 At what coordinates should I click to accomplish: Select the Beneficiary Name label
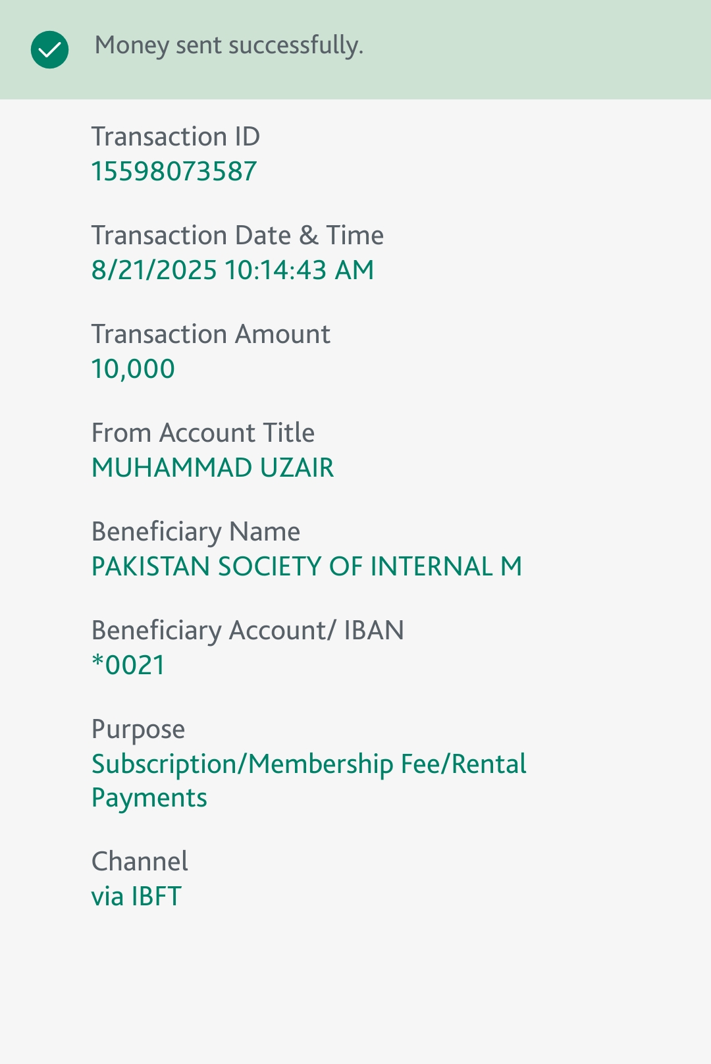196,532
